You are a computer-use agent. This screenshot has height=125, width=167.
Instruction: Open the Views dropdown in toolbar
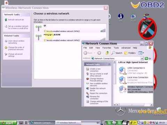[x=141, y=53]
